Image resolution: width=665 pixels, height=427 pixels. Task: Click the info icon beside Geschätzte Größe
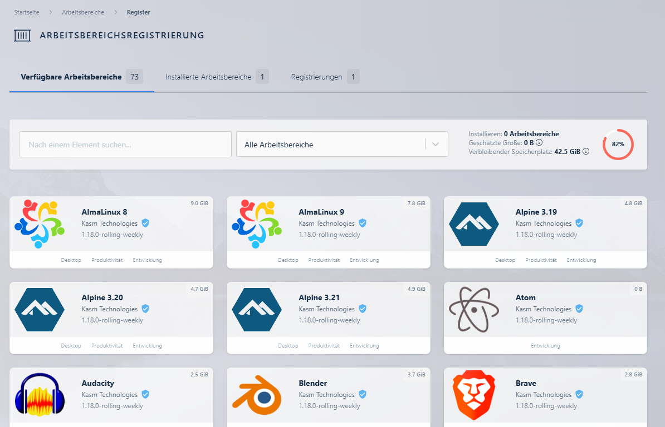pyautogui.click(x=539, y=143)
